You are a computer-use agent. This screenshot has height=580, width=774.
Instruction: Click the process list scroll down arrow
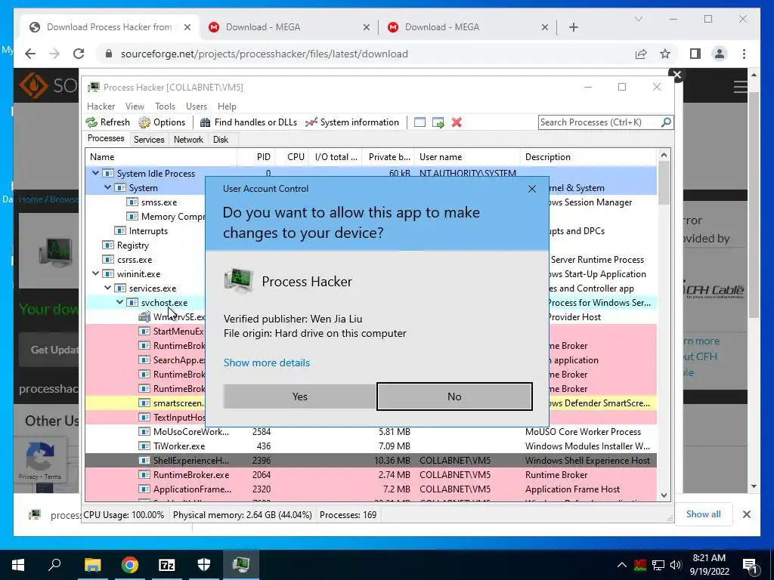coord(664,495)
